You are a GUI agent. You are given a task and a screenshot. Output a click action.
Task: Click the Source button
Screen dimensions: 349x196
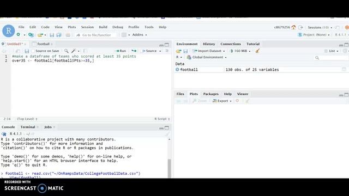pyautogui.click(x=149, y=51)
